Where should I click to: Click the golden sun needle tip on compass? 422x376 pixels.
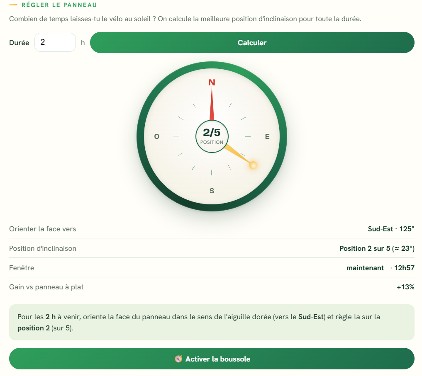(x=253, y=165)
